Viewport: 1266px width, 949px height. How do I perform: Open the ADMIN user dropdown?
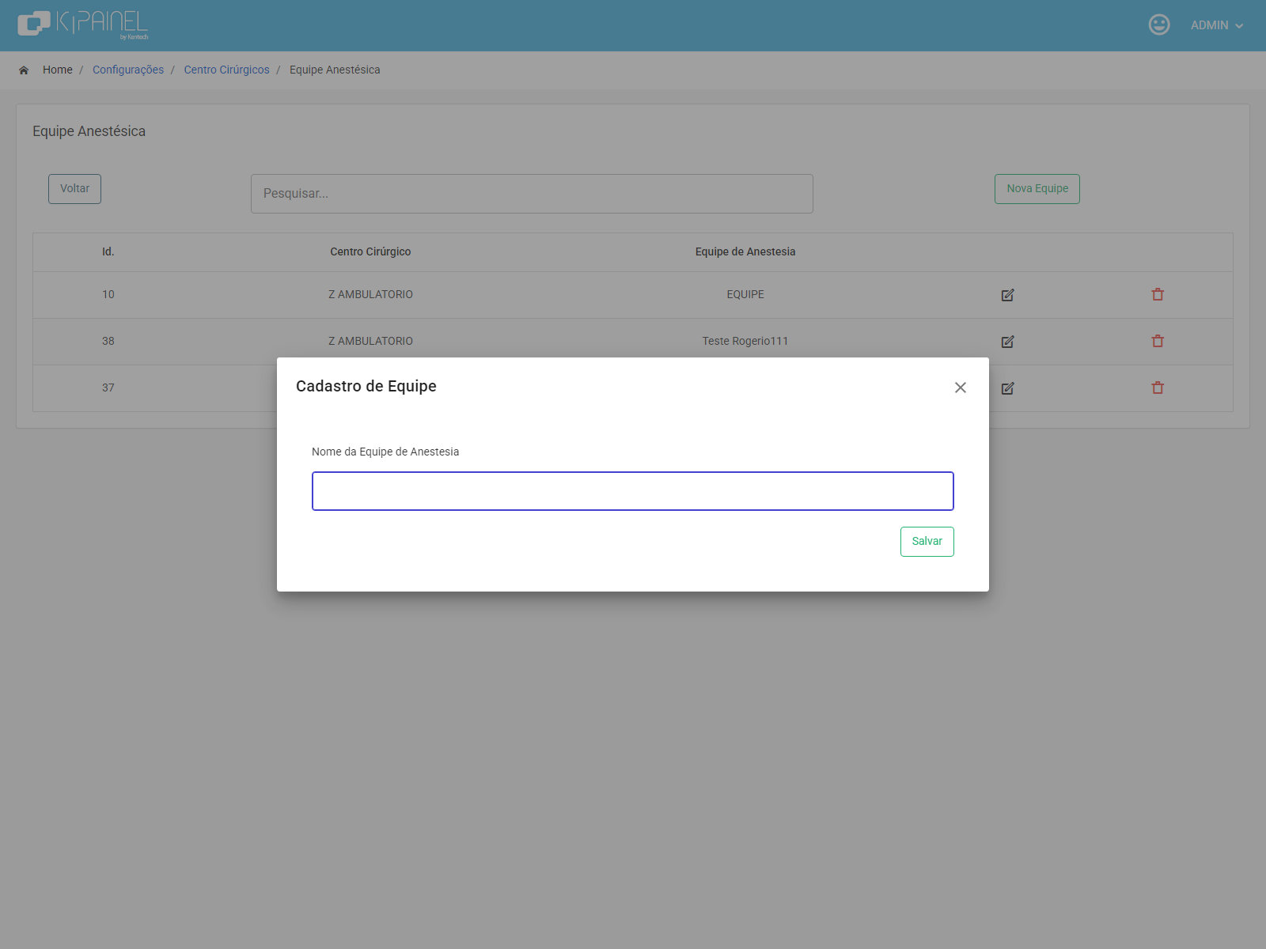tap(1217, 25)
